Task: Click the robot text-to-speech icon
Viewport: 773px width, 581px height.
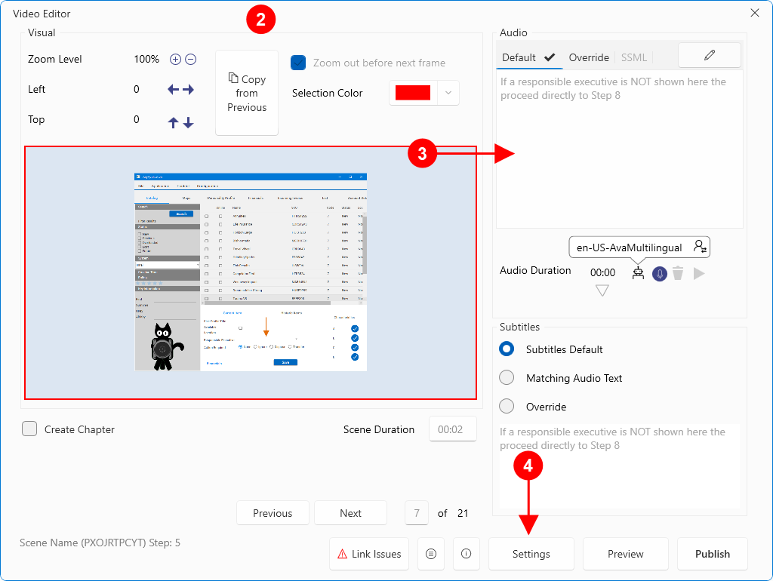Action: (639, 273)
